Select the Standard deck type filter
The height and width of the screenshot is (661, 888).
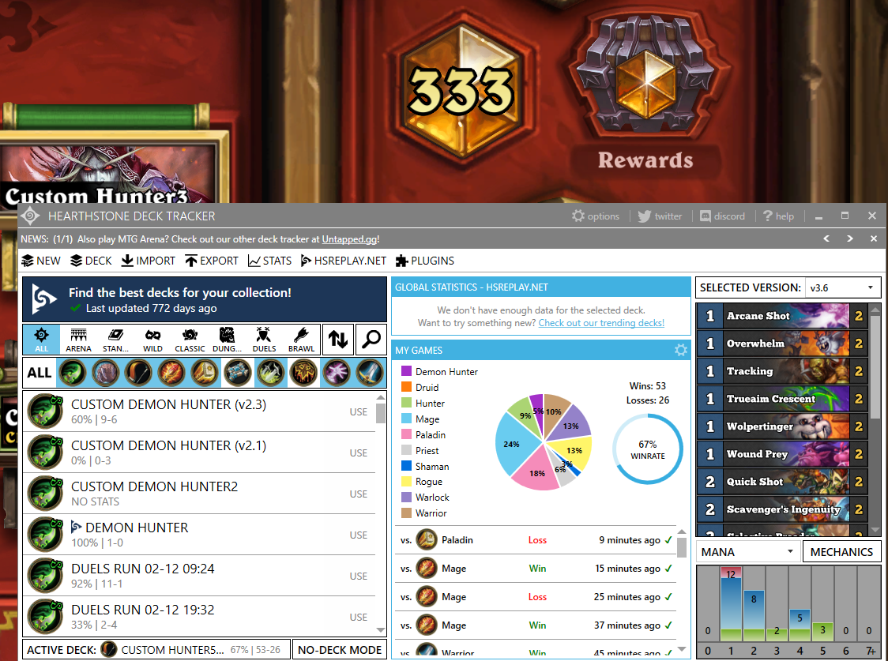coord(115,340)
